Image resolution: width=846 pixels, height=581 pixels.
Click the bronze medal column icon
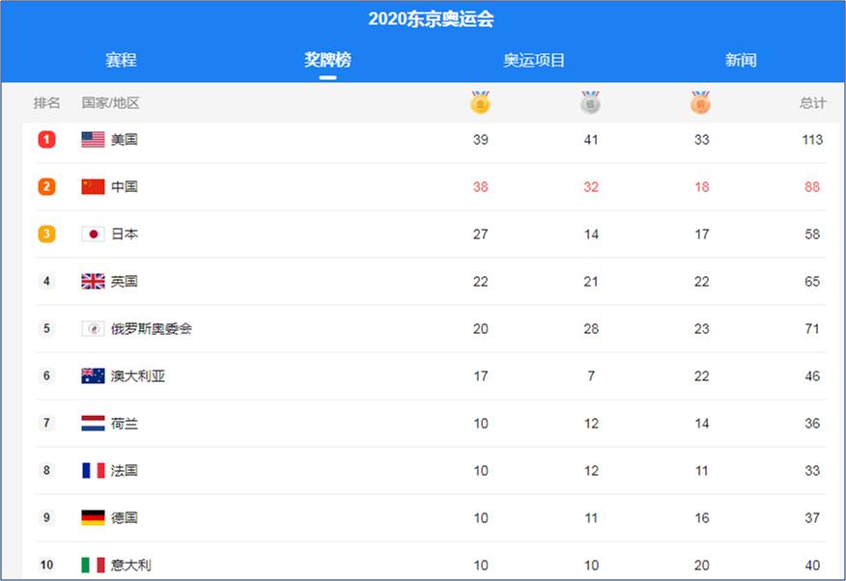(700, 102)
